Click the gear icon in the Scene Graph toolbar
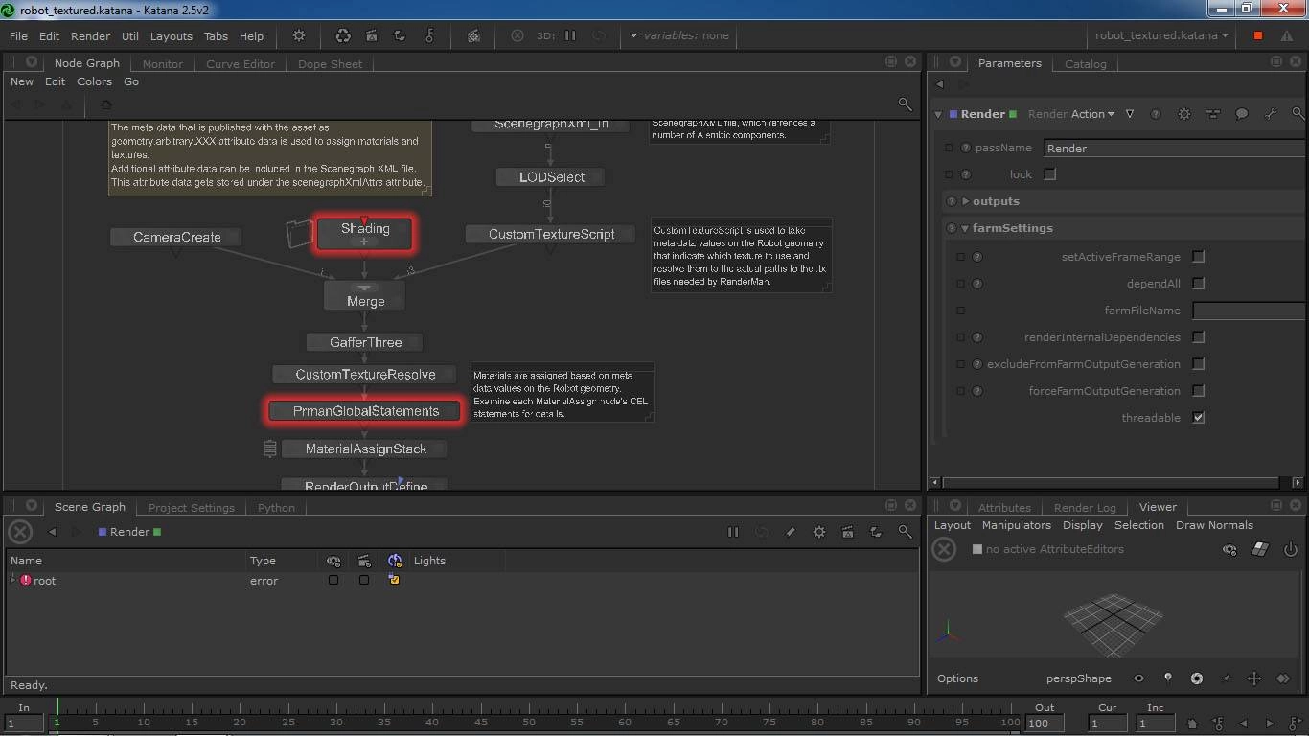 pos(819,532)
